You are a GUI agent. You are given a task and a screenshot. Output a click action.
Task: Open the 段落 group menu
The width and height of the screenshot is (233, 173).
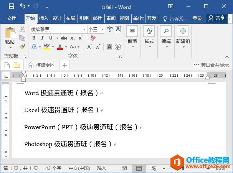tap(132, 37)
